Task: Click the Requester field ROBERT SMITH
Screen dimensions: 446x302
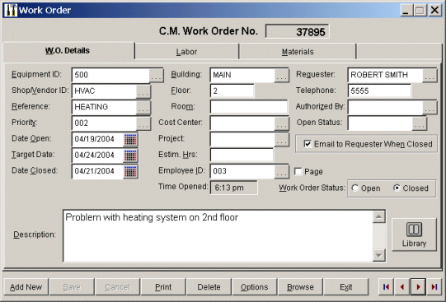Action: [x=386, y=75]
